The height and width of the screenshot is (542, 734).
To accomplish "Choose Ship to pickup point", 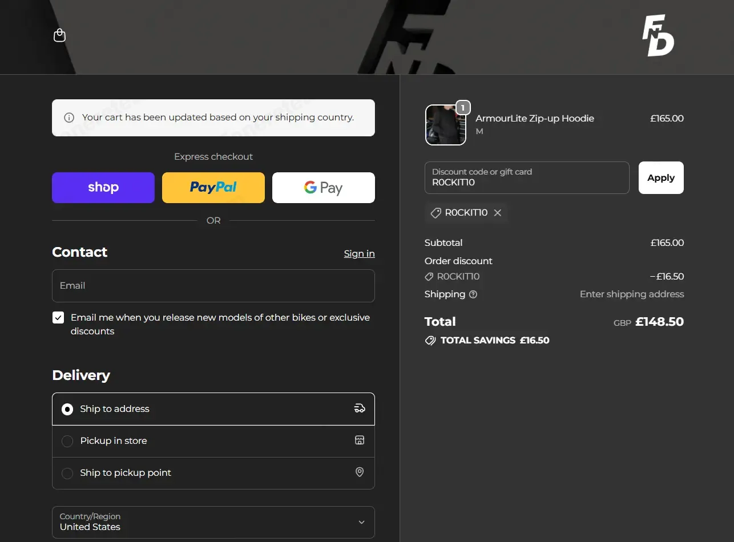I will [x=67, y=473].
